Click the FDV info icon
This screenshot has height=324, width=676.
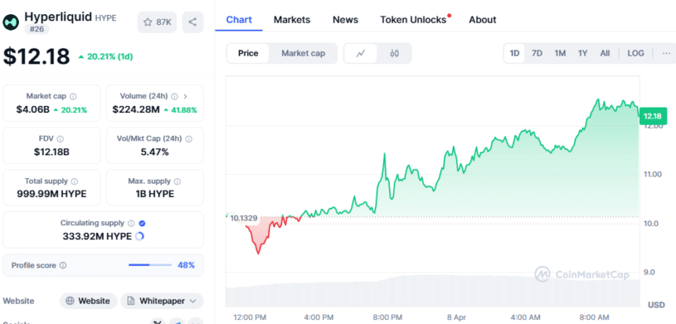(61, 138)
